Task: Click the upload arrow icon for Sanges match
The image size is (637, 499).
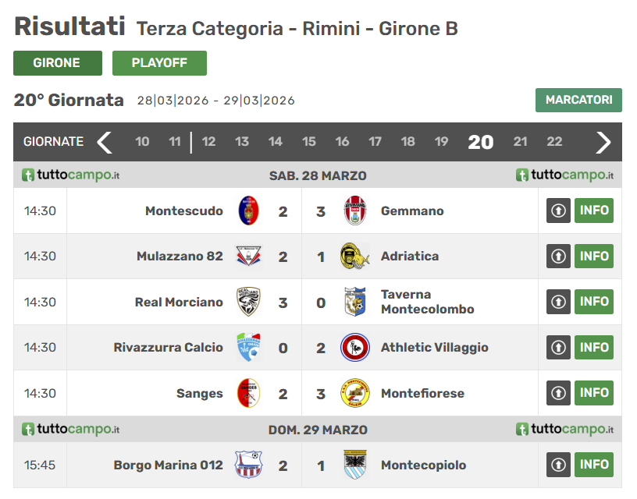Action: tap(558, 393)
